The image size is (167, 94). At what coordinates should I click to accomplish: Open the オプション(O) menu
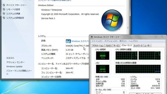coord(111,41)
